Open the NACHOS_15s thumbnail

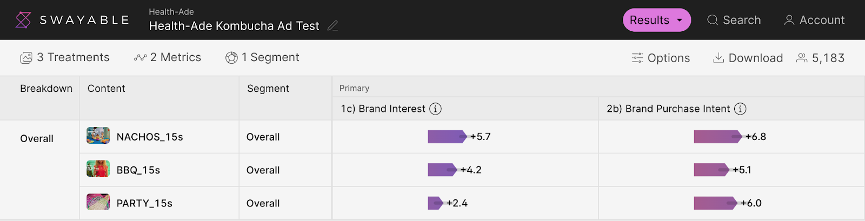[x=98, y=136]
